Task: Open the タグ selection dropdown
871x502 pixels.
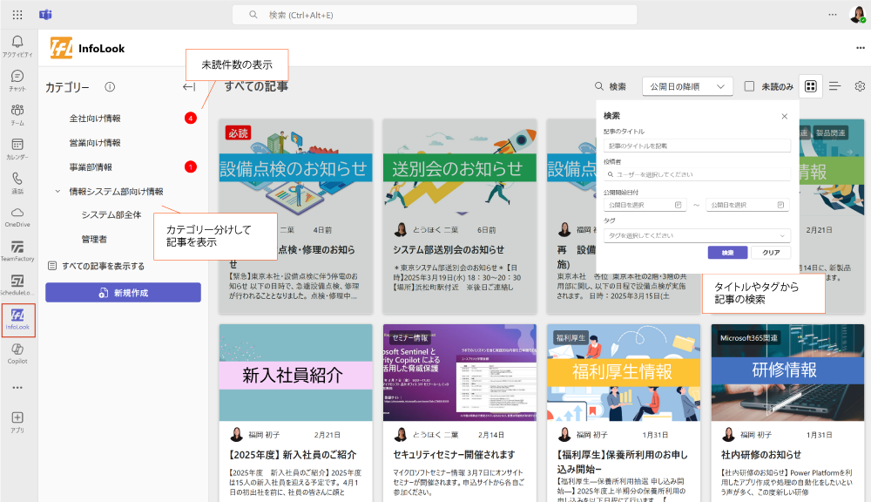Action: 697,235
